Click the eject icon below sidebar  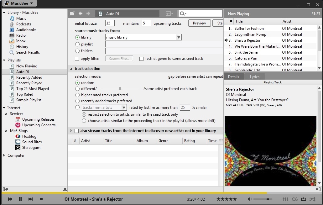[x=65, y=189]
